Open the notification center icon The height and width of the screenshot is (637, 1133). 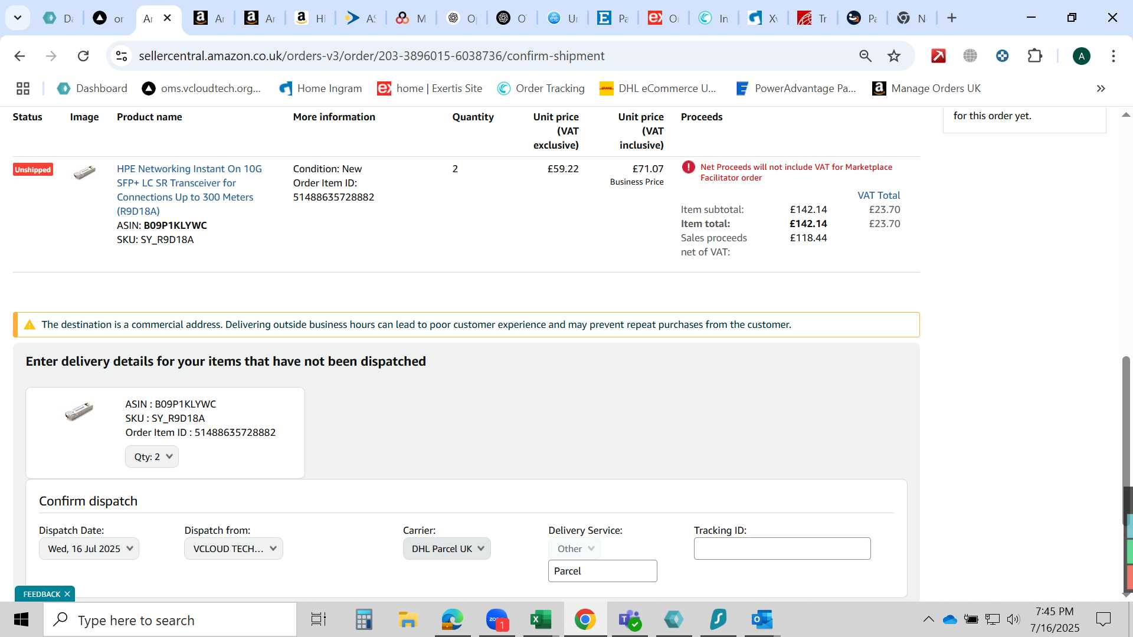pos(1103,619)
